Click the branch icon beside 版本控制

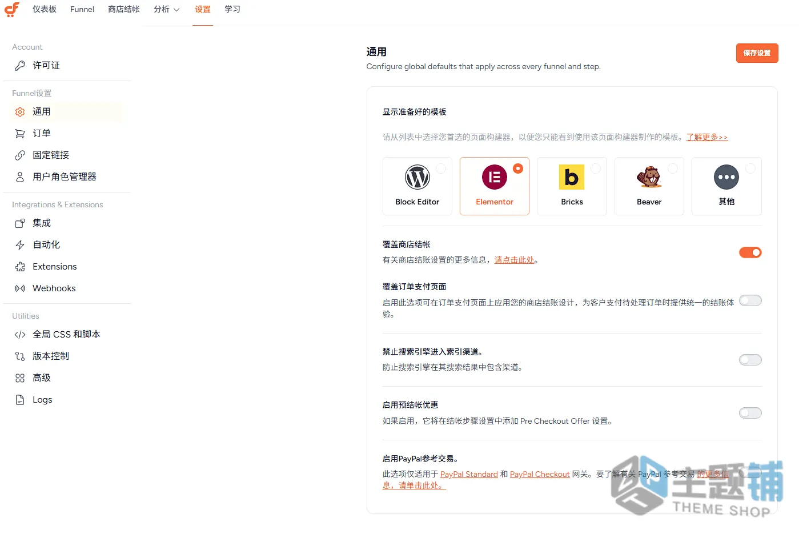(x=20, y=356)
